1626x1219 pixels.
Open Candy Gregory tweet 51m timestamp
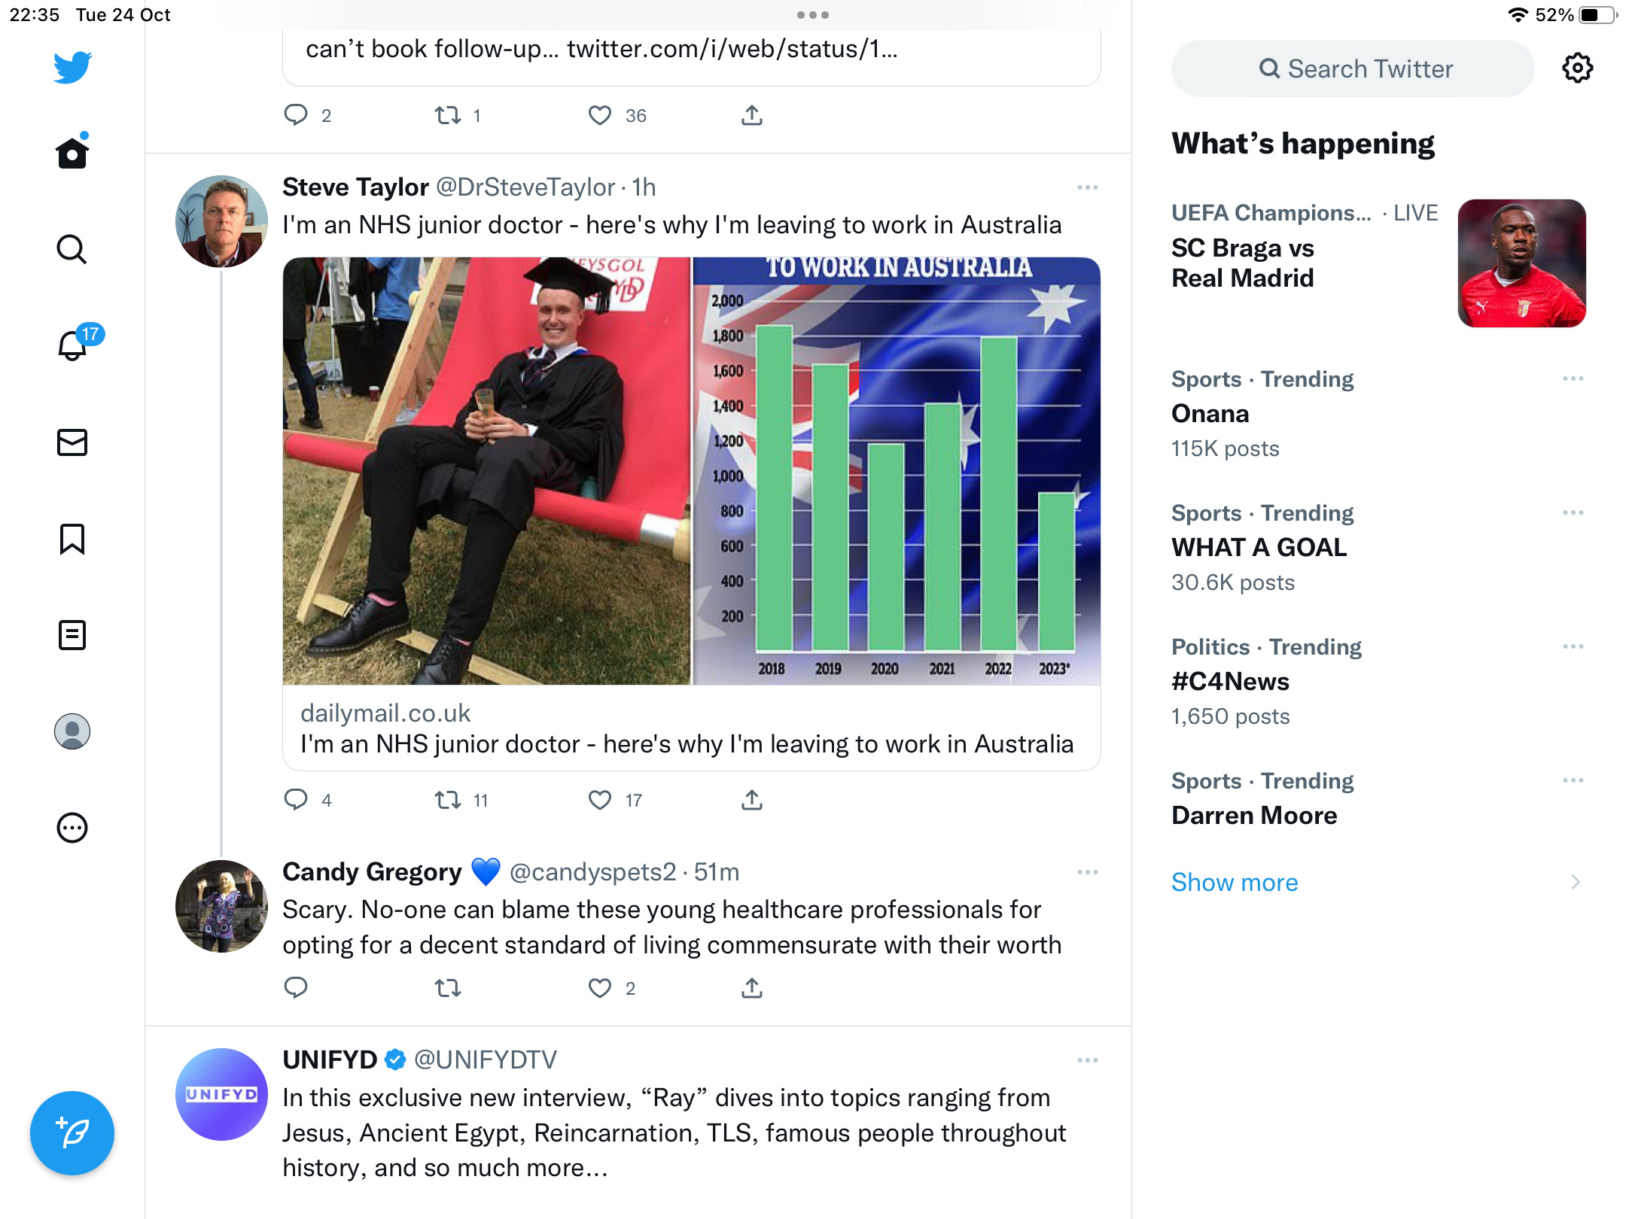[x=717, y=872]
